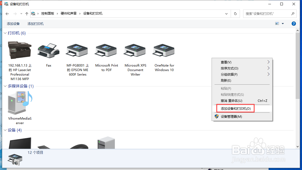Click the search magnifier icon

click(293, 14)
